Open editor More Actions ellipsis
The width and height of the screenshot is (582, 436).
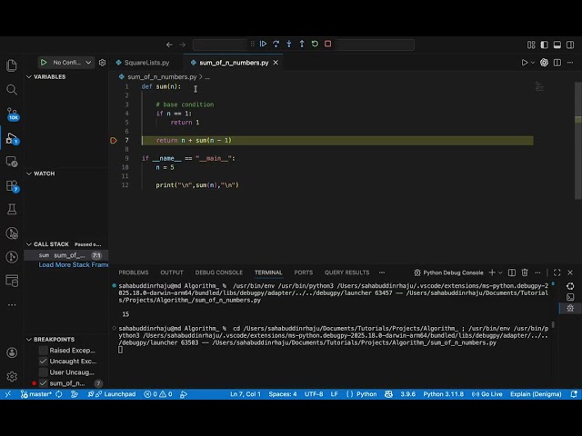tap(570, 63)
